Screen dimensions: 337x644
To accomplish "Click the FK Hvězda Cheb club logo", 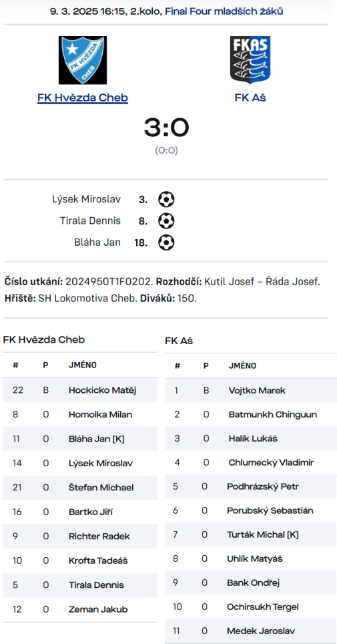I will coord(83,60).
